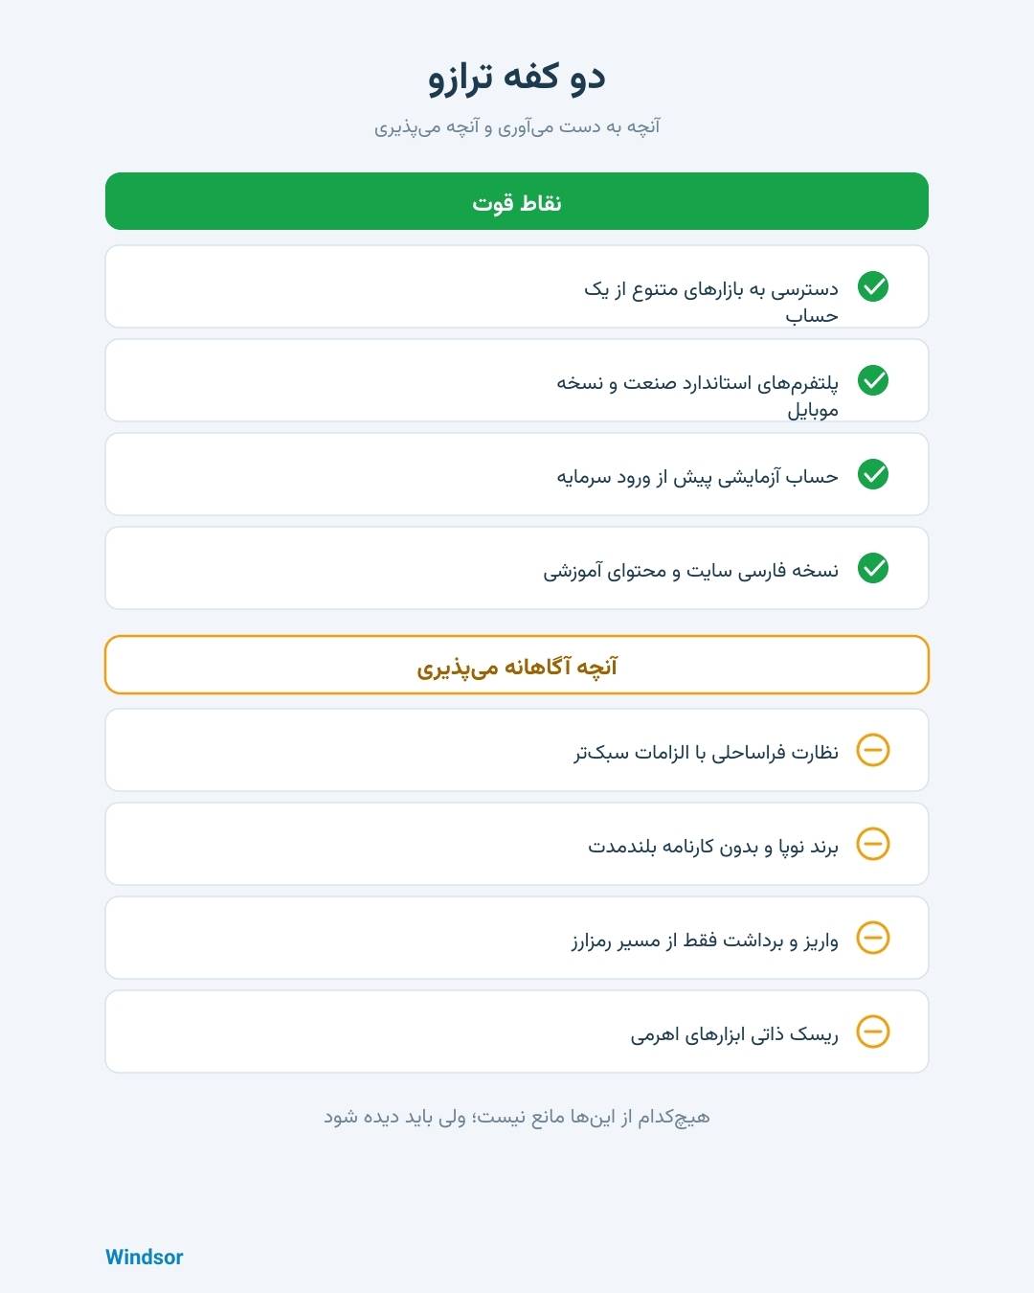The image size is (1034, 1293).
Task: Open the Windsor brand link
Action: 144,1257
